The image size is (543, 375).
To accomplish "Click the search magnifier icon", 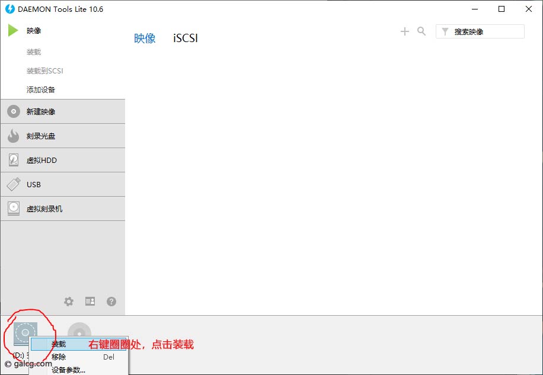I will click(x=421, y=31).
